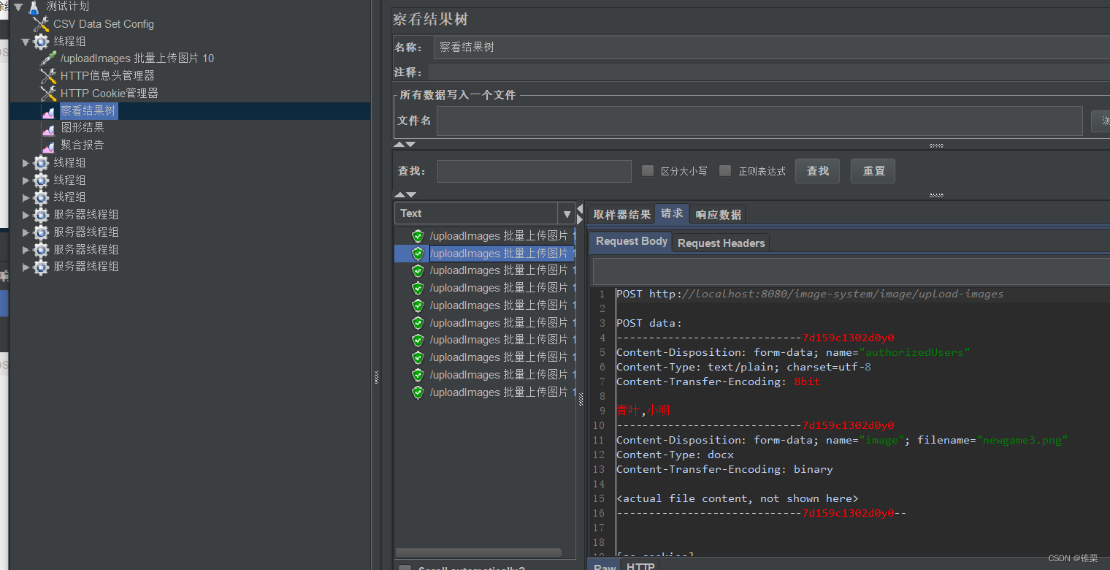Click green shield icon of first result

[418, 236]
